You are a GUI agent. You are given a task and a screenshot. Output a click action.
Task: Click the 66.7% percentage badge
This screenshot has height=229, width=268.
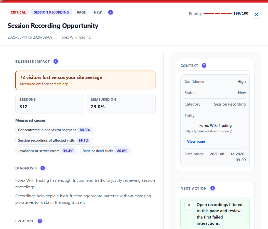(84, 141)
